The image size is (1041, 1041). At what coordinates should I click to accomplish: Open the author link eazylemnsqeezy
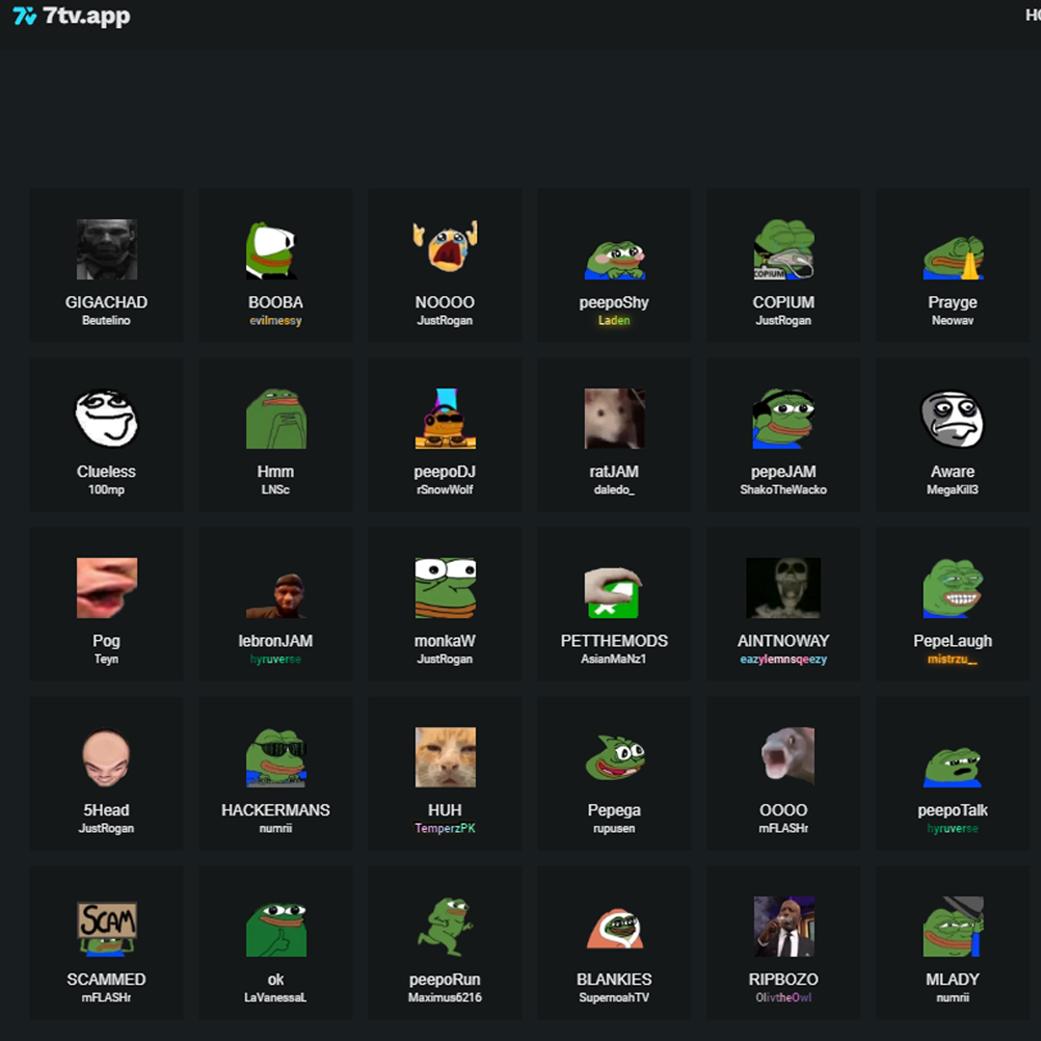click(784, 659)
